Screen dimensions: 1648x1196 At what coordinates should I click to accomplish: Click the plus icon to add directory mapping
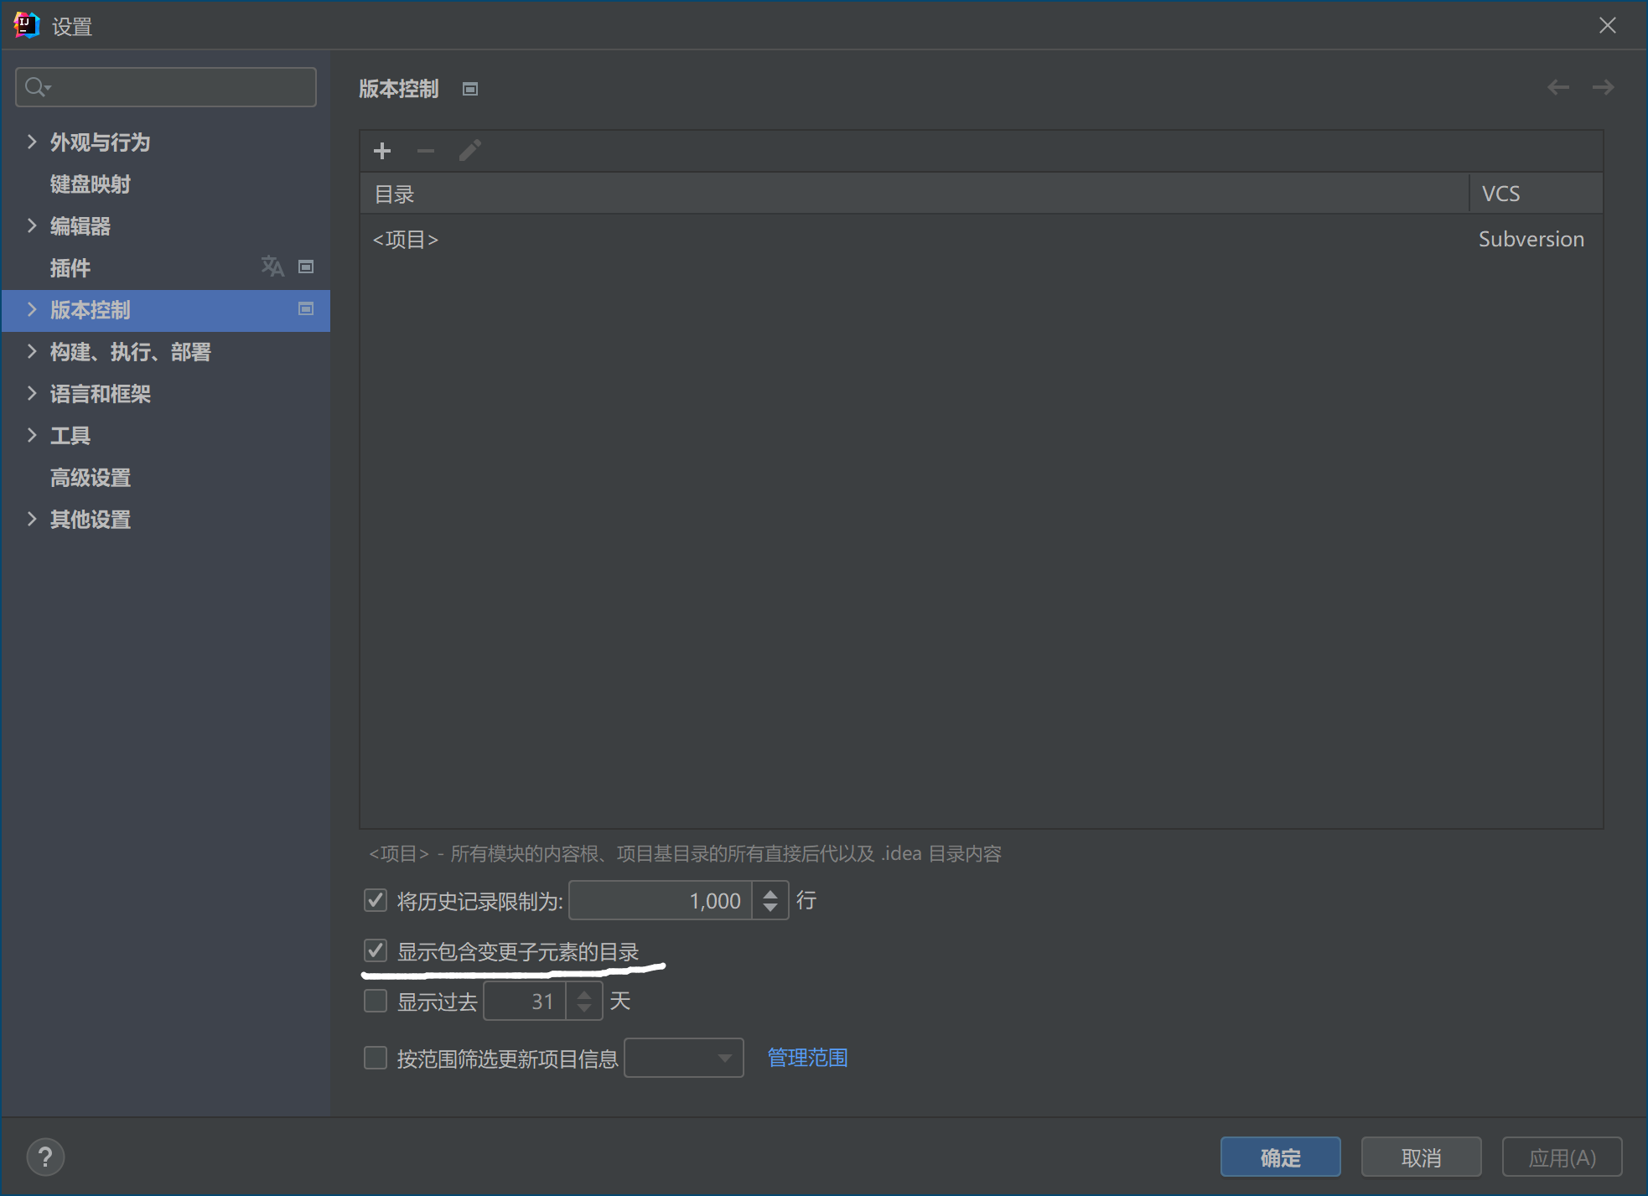(382, 151)
